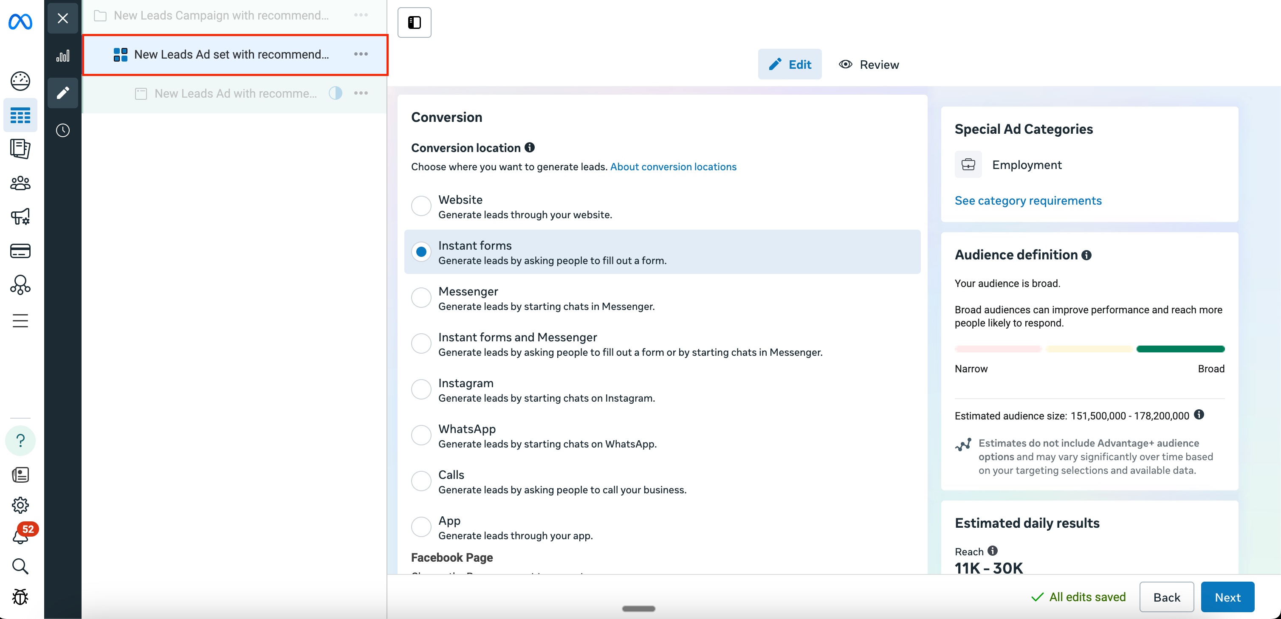The image size is (1281, 619).
Task: Click the bug report icon
Action: tap(20, 596)
